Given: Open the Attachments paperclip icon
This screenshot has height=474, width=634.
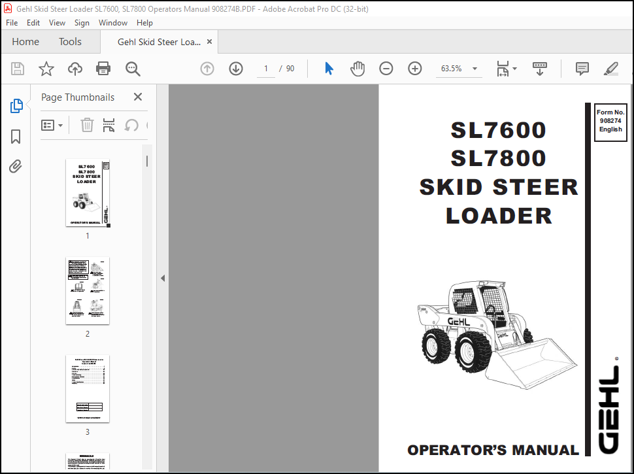Looking at the screenshot, I should pos(16,166).
